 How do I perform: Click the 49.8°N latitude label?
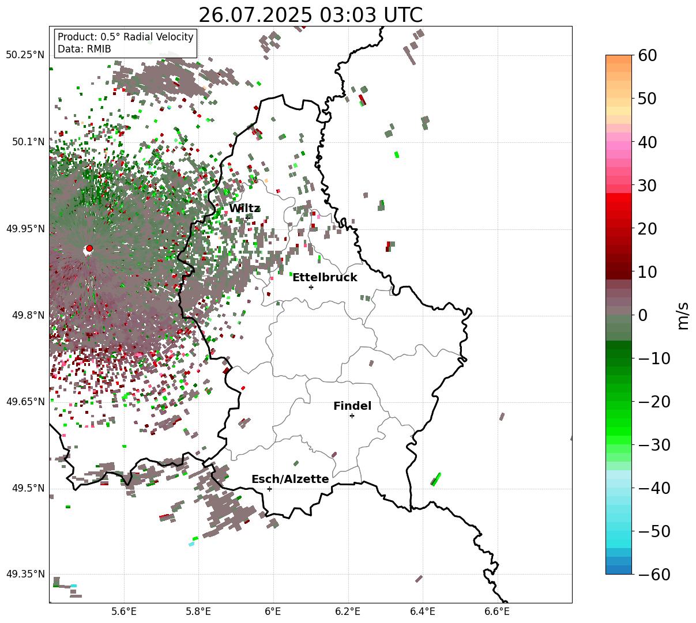[x=27, y=315]
